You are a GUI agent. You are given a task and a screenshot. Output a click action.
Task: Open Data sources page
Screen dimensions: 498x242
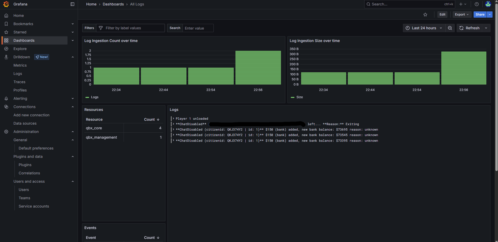[25, 123]
